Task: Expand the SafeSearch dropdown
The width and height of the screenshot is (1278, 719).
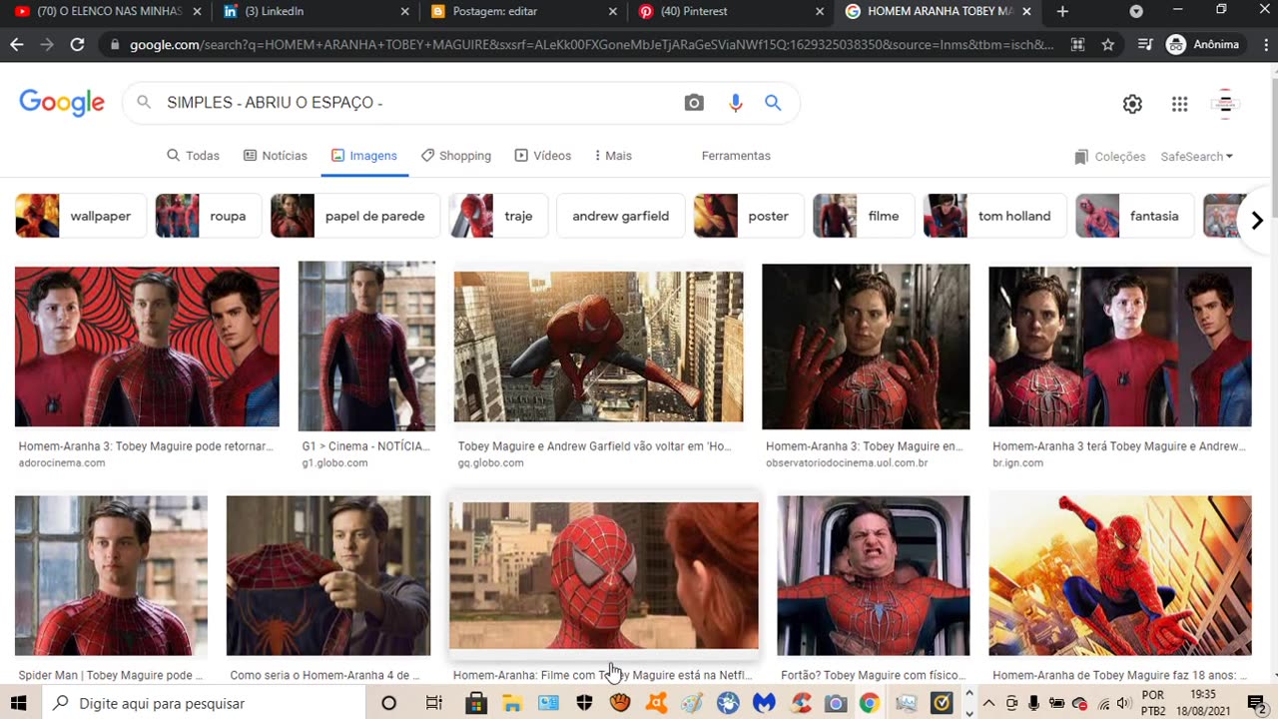Action: 1197,157
